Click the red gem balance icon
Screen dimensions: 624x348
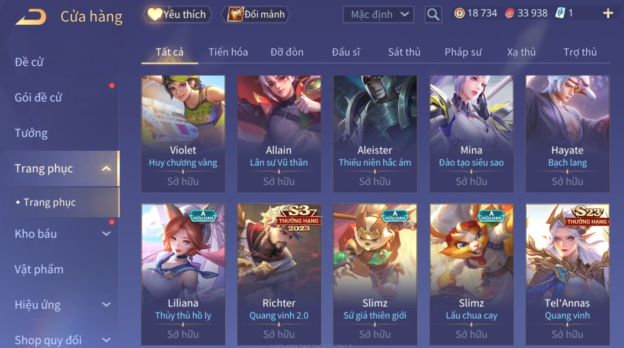click(x=509, y=13)
